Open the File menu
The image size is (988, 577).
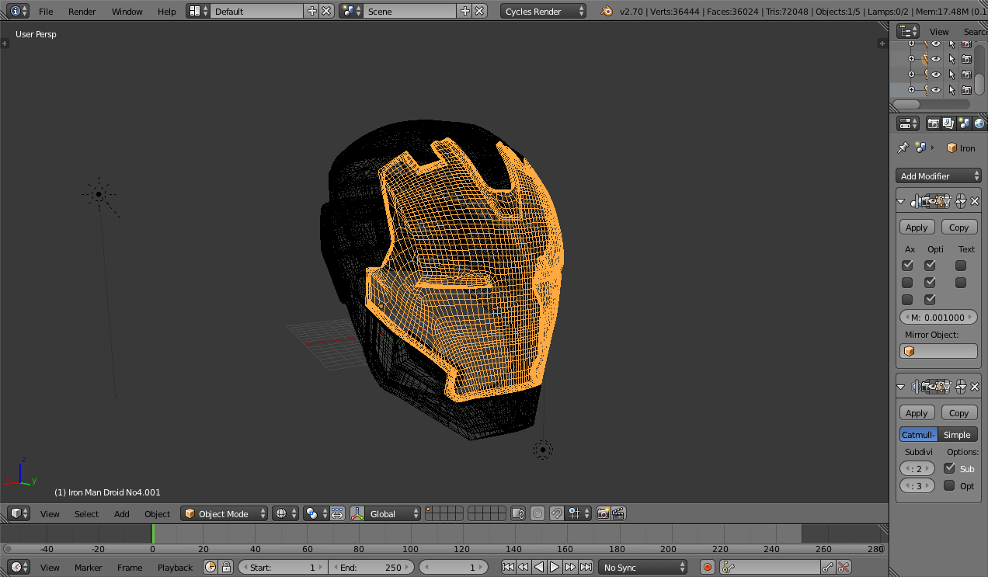click(46, 12)
